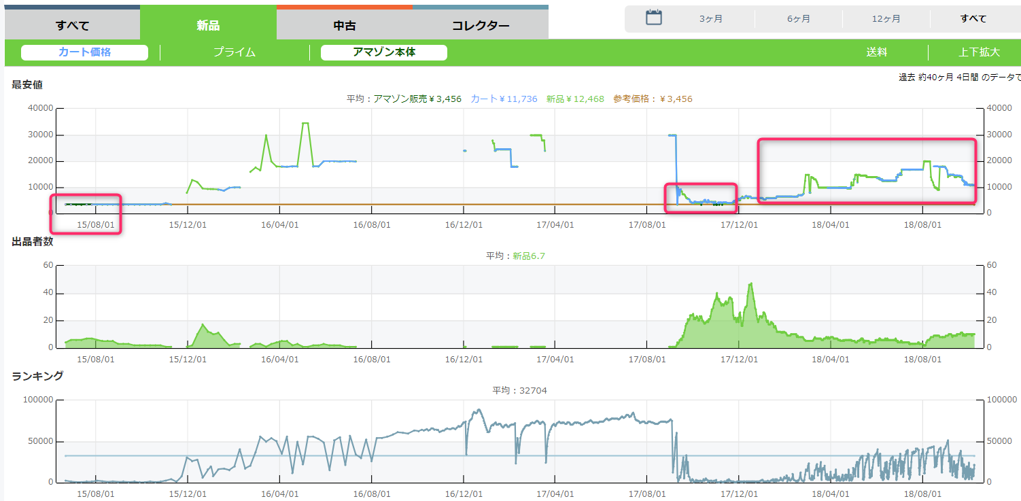Click the largest red highlighted box in price chart
Image resolution: width=1021 pixels, height=501 pixels.
coord(867,171)
